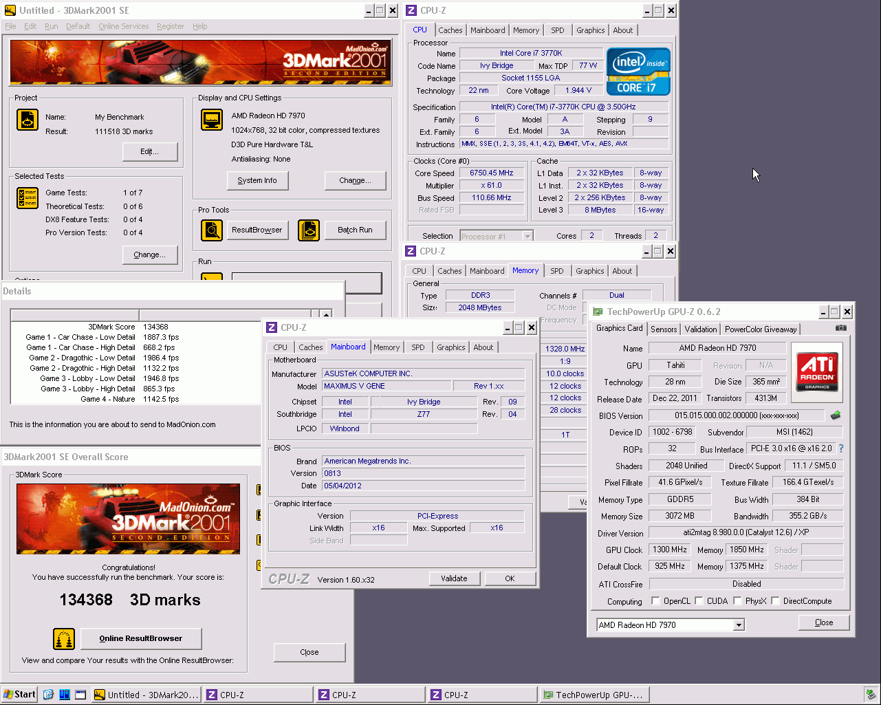881x705 pixels.
Task: Click the MAXIMUS V GENE model field
Action: 387,387
